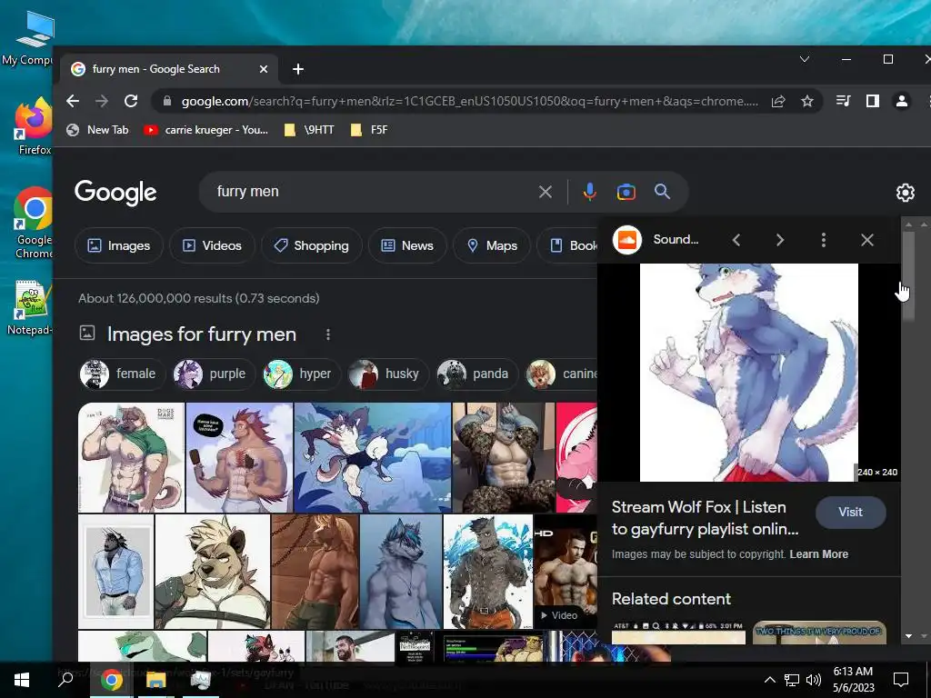This screenshot has width=931, height=698.
Task: Open the \9HTT bookmarks folder
Action: point(309,130)
